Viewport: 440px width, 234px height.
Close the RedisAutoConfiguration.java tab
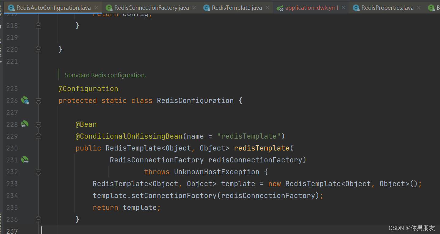click(x=97, y=8)
